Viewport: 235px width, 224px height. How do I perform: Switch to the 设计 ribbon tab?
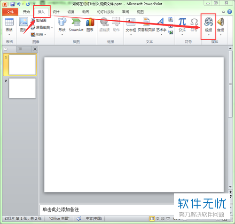click(56, 12)
